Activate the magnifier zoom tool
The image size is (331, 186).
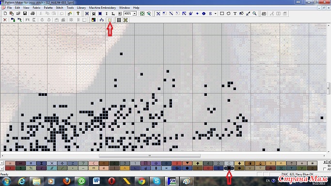(254, 14)
